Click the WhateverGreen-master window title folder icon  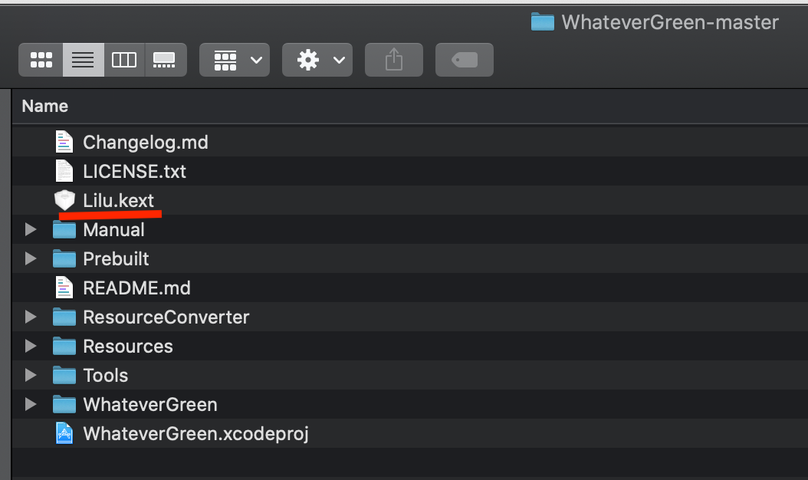click(x=542, y=22)
